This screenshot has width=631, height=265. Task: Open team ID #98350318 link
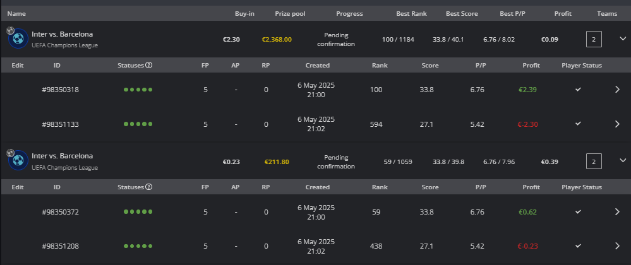pyautogui.click(x=61, y=90)
